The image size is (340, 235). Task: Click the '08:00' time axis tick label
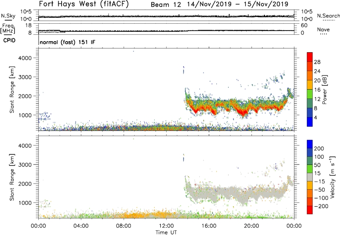pos(124,226)
